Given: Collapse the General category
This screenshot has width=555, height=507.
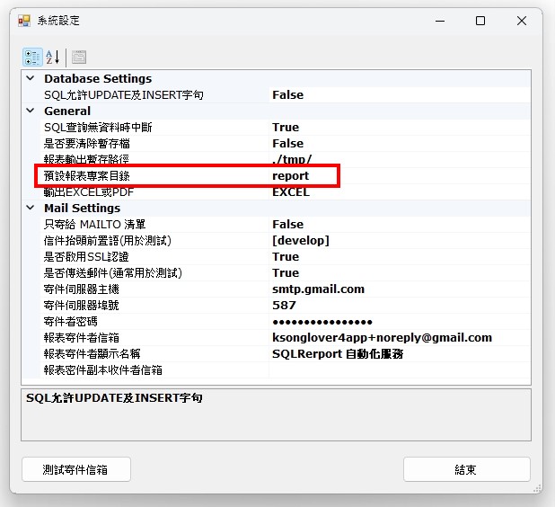Looking at the screenshot, I should coord(31,111).
